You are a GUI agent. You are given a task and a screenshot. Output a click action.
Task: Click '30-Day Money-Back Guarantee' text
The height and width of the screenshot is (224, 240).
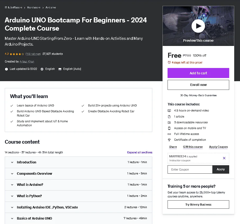click(x=198, y=95)
